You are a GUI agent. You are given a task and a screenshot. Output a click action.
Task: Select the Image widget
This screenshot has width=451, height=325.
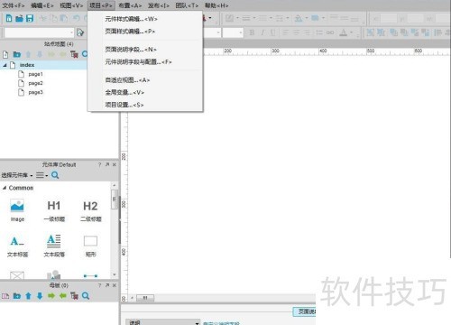[17, 210]
